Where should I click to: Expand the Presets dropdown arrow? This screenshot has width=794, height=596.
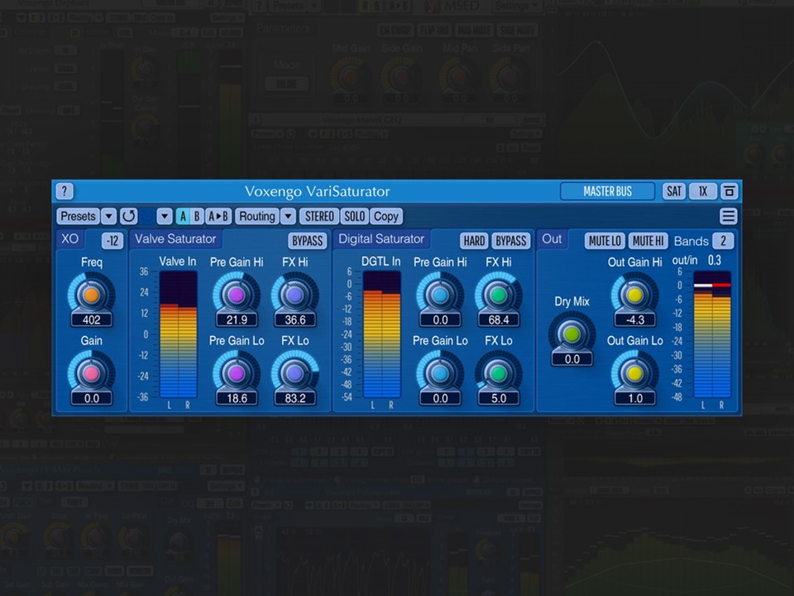click(x=108, y=216)
